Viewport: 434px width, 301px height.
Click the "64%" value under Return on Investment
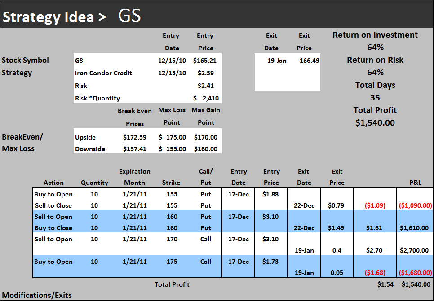click(375, 47)
